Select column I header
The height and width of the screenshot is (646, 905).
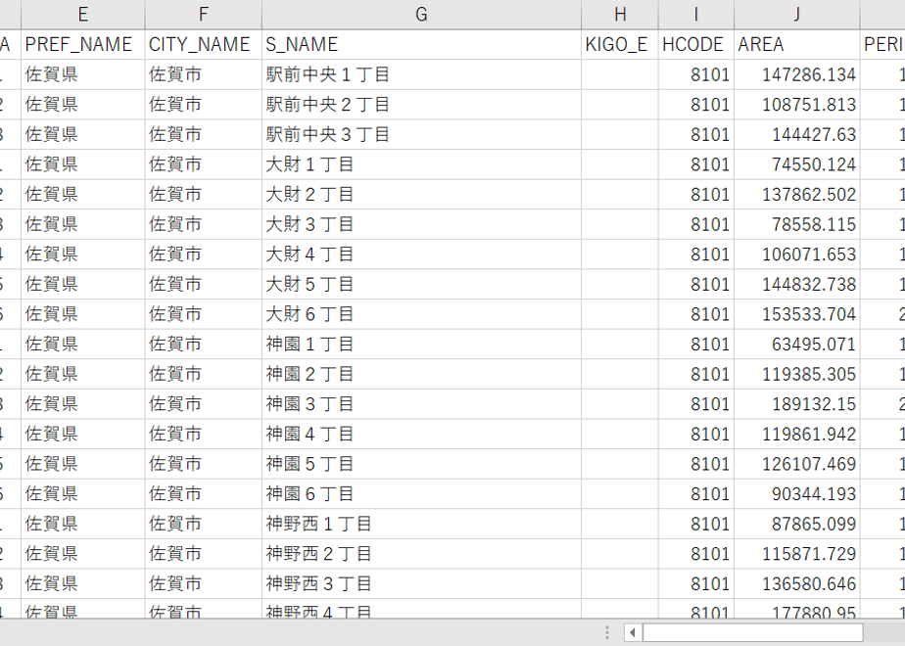(x=696, y=15)
